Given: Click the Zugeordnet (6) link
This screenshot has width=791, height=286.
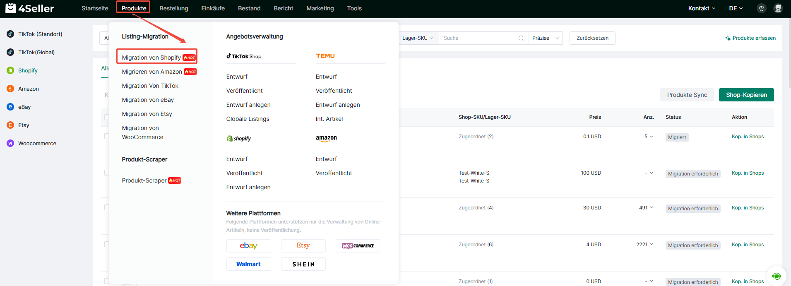Looking at the screenshot, I should (476, 245).
